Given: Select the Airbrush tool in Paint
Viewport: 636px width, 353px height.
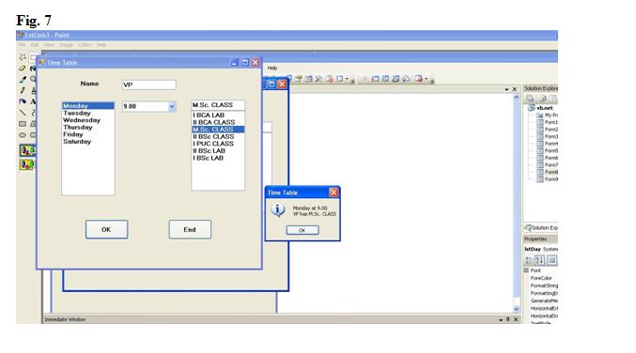Looking at the screenshot, I should [23, 101].
